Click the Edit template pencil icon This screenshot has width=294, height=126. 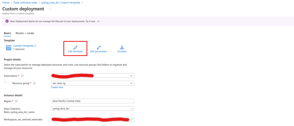[x=75, y=47]
